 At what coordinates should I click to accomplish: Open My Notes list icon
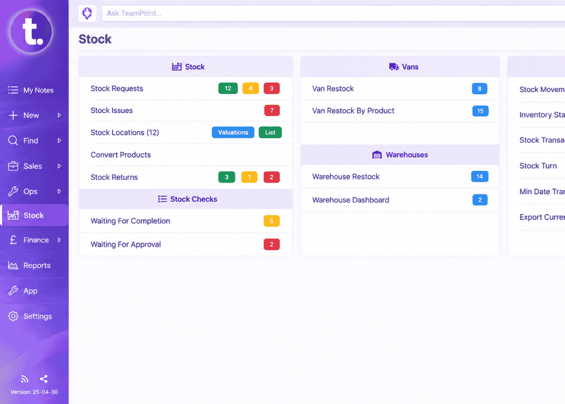tap(13, 90)
